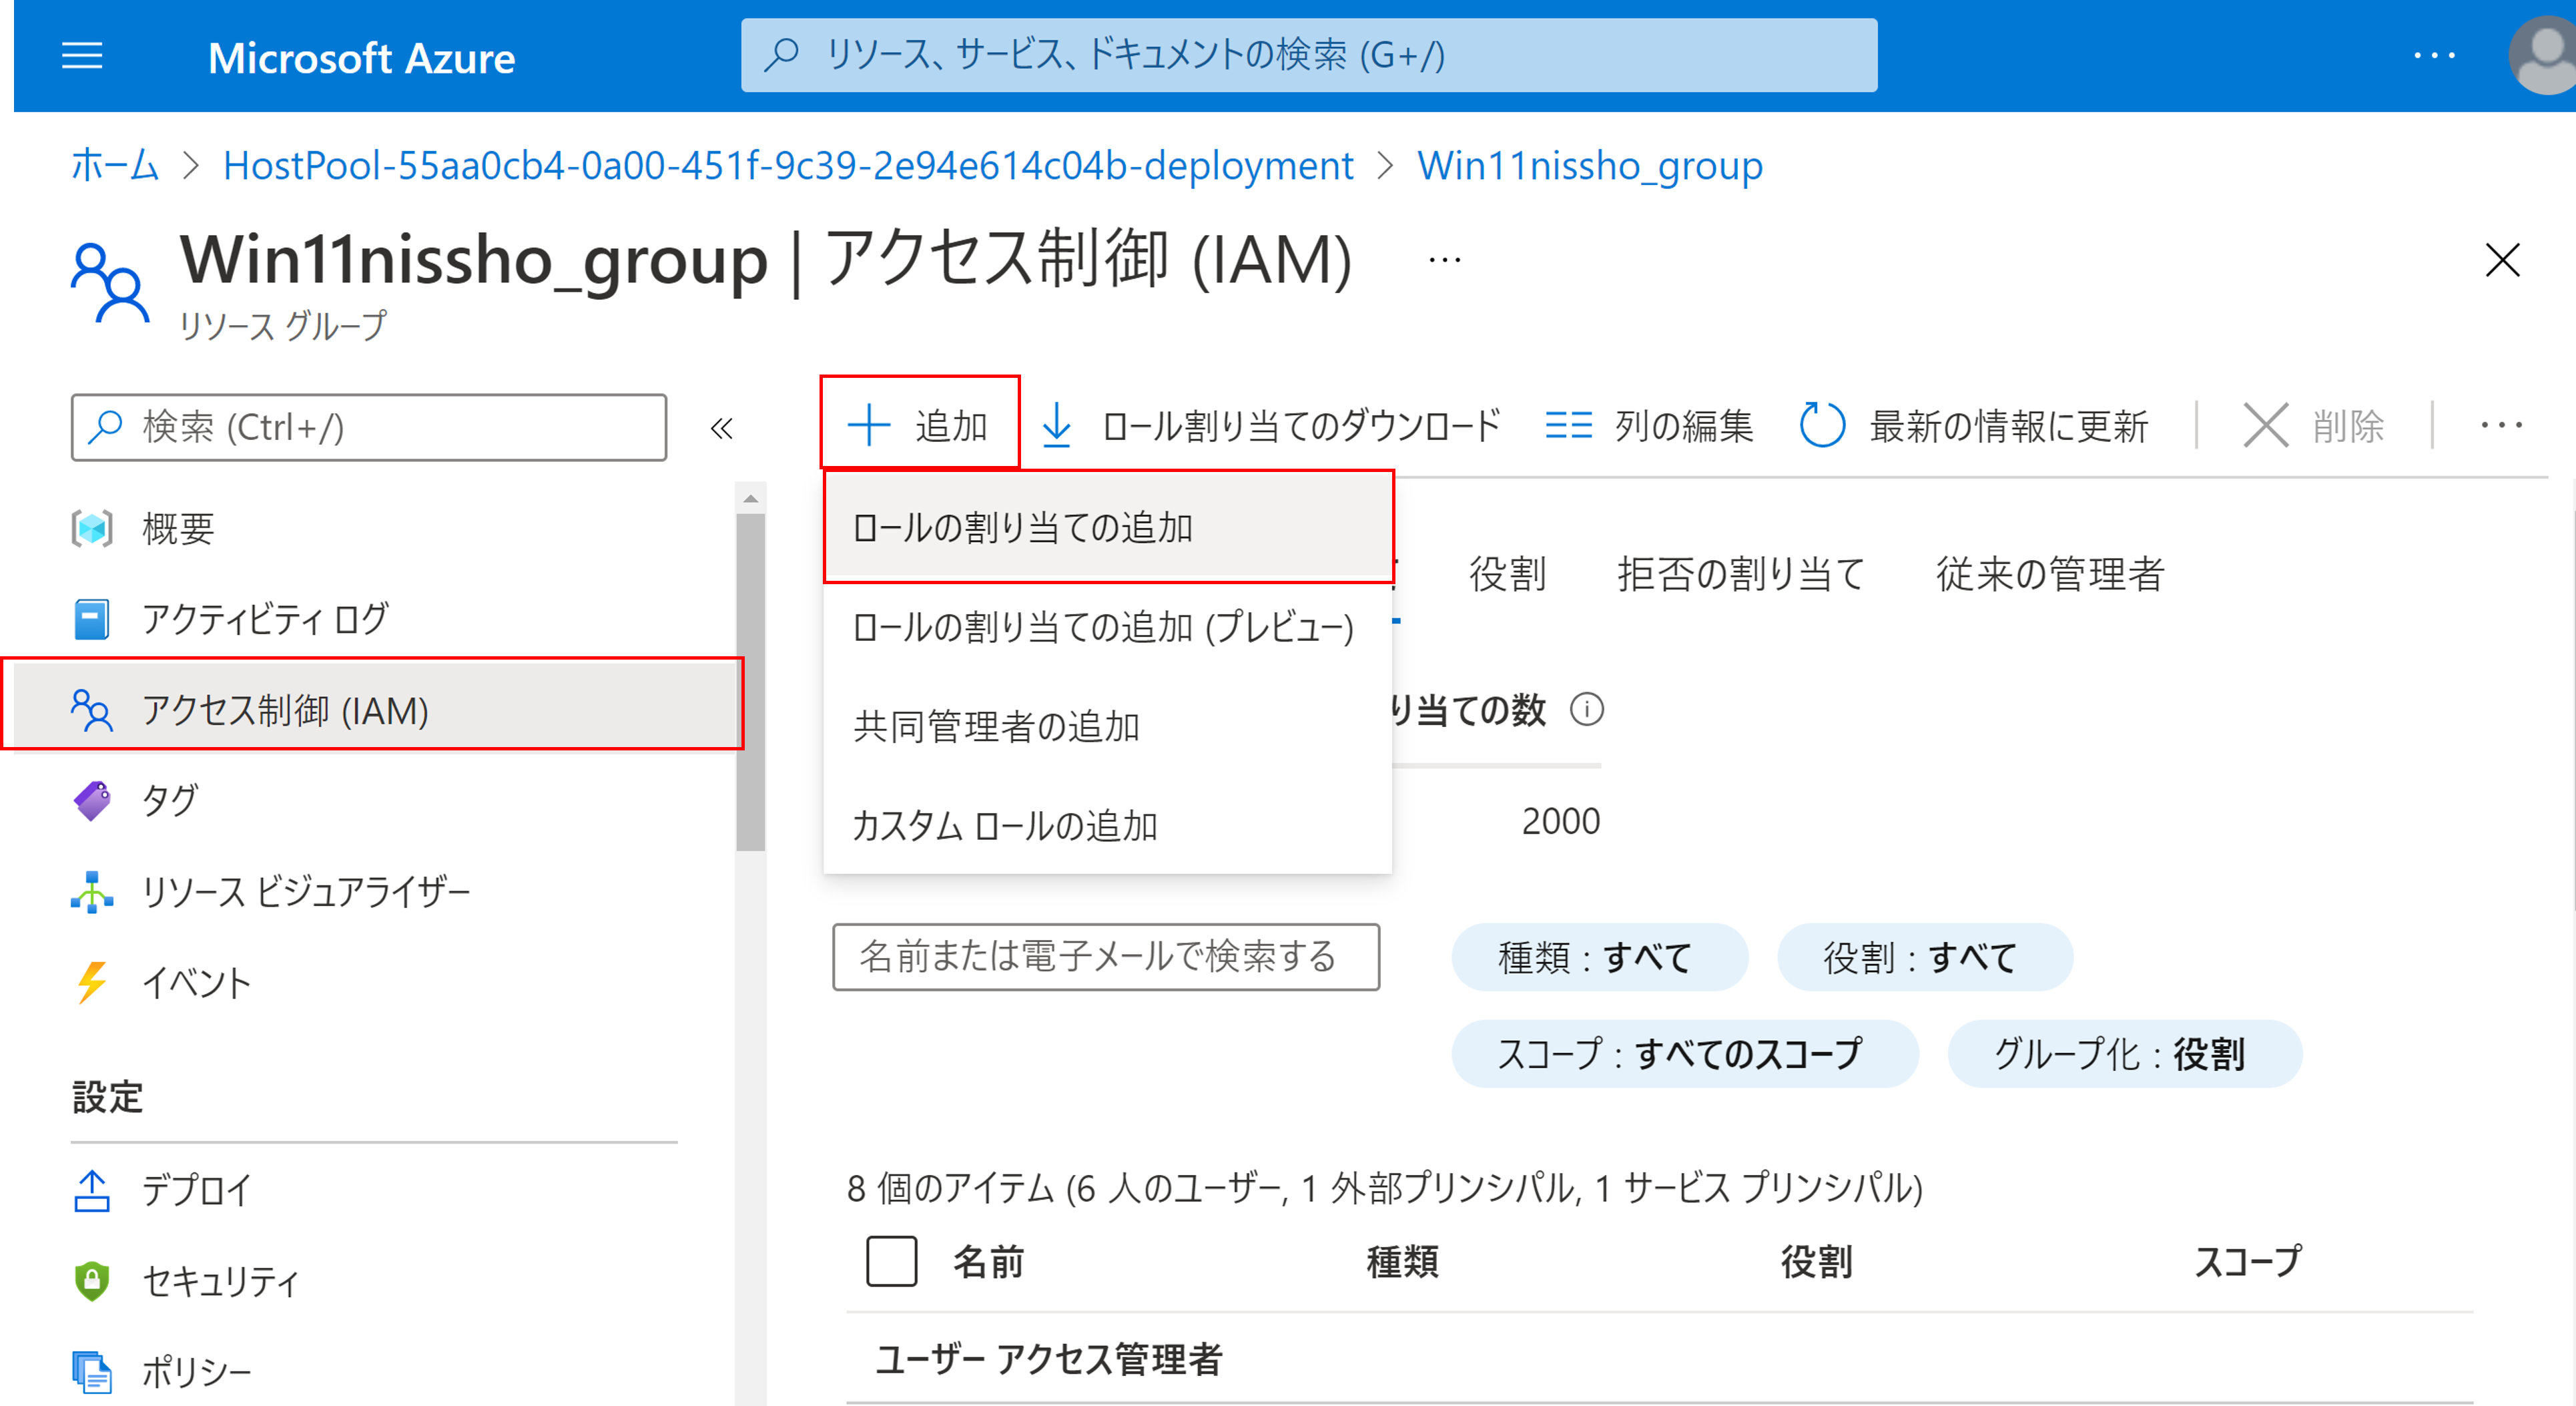The width and height of the screenshot is (2576, 1406).
Task: Click the Win11nissho_group breadcrumb link
Action: click(x=1589, y=165)
